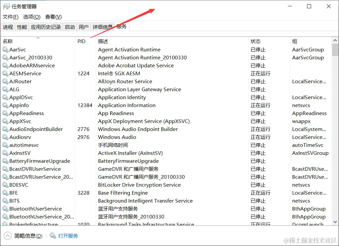Viewport: 339px width, 246px height.
Task: Select the 服务 tab
Action: [122, 27]
